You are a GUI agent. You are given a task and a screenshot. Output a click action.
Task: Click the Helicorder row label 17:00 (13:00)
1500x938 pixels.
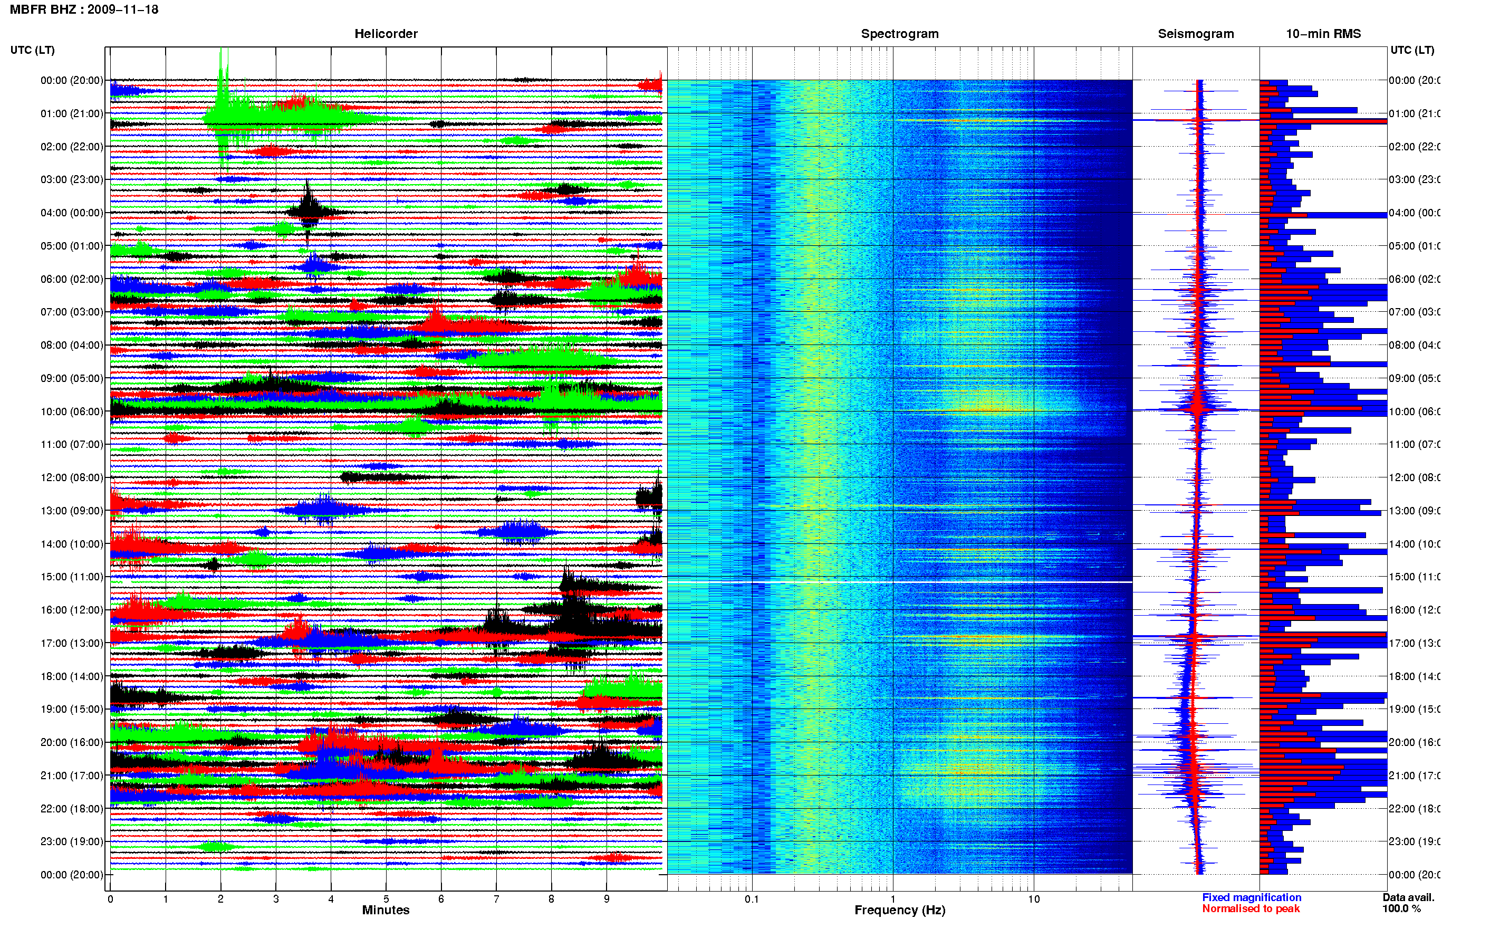[72, 643]
